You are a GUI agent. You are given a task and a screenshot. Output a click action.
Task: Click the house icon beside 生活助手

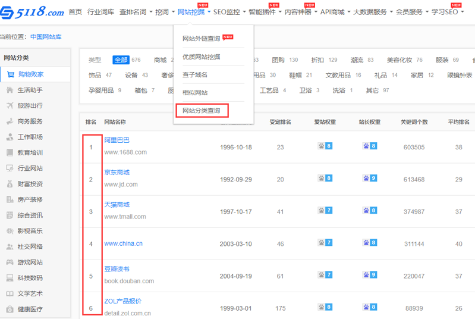(x=10, y=90)
